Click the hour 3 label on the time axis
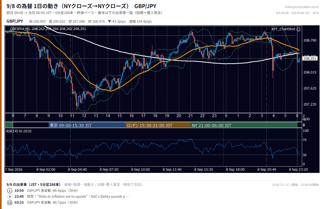Image resolution: width=324 pixels, height=209 pixels. click(262, 116)
